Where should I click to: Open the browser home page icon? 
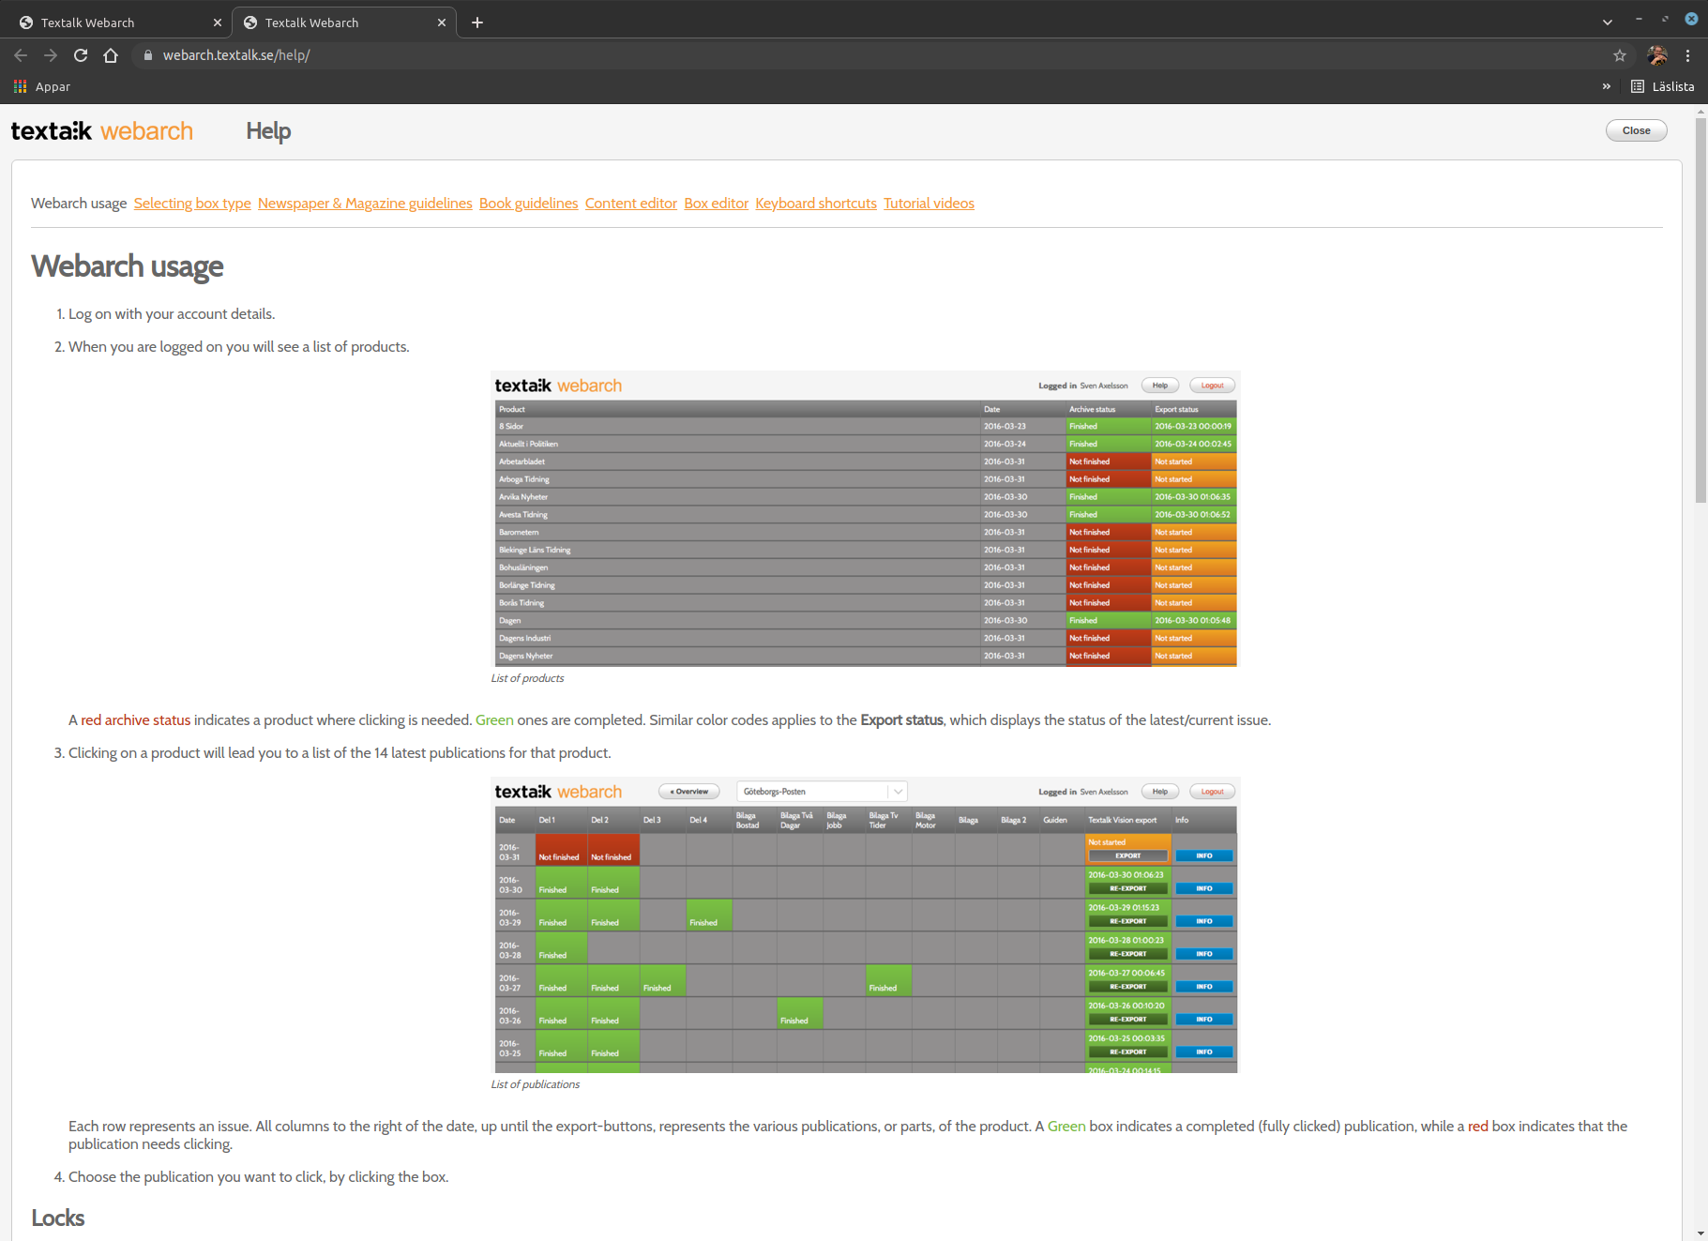[111, 55]
